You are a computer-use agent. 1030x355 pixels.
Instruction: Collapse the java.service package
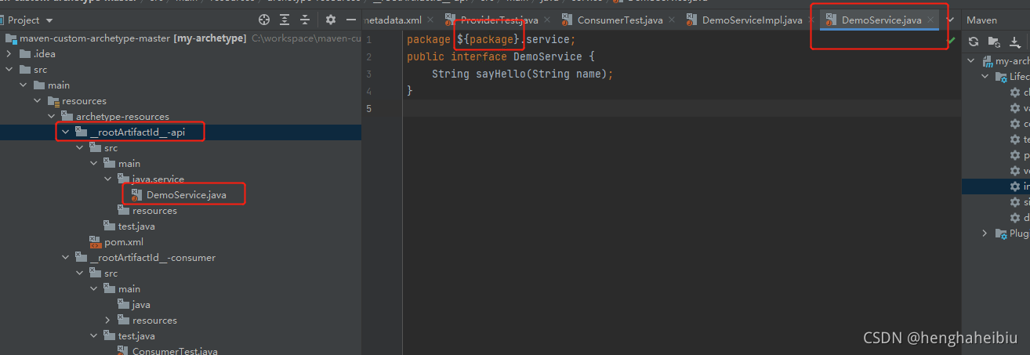point(108,179)
